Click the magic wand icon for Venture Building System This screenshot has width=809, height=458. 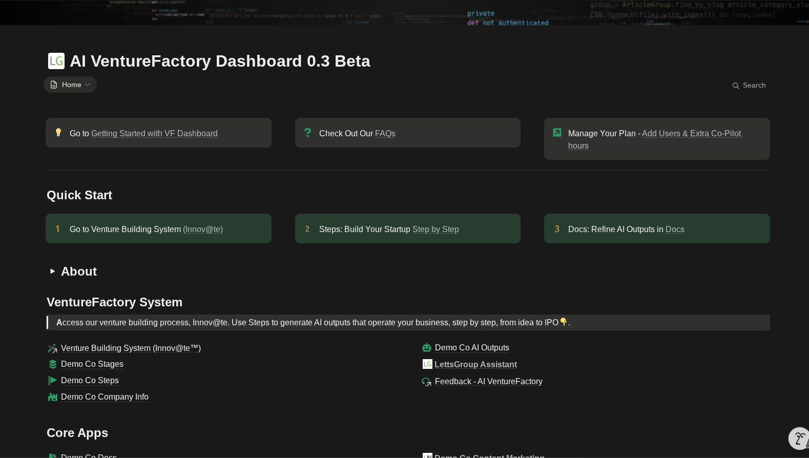pos(52,348)
